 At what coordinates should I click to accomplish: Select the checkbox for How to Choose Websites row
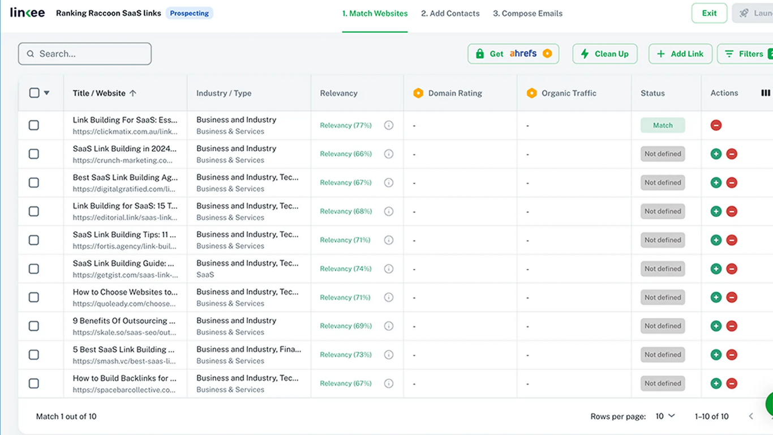pyautogui.click(x=34, y=297)
